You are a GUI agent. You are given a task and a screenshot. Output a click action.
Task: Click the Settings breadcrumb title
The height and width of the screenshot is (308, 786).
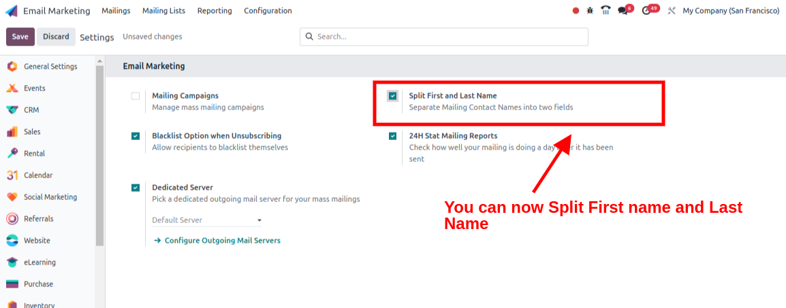[97, 37]
